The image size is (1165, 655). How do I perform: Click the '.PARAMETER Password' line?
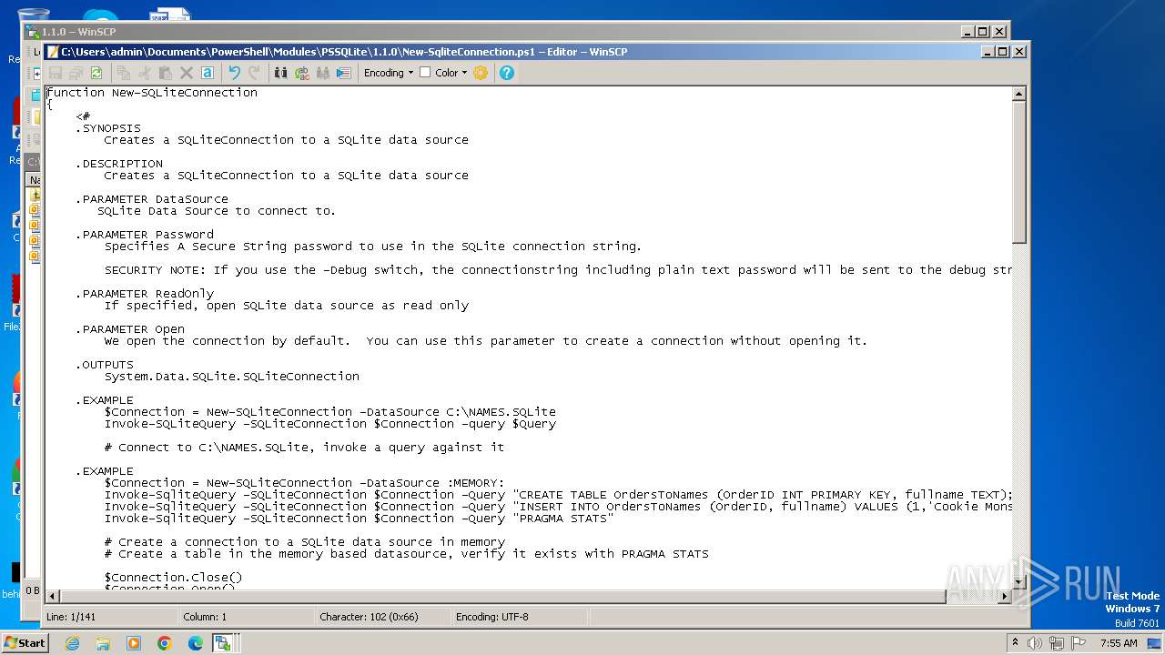(x=145, y=235)
